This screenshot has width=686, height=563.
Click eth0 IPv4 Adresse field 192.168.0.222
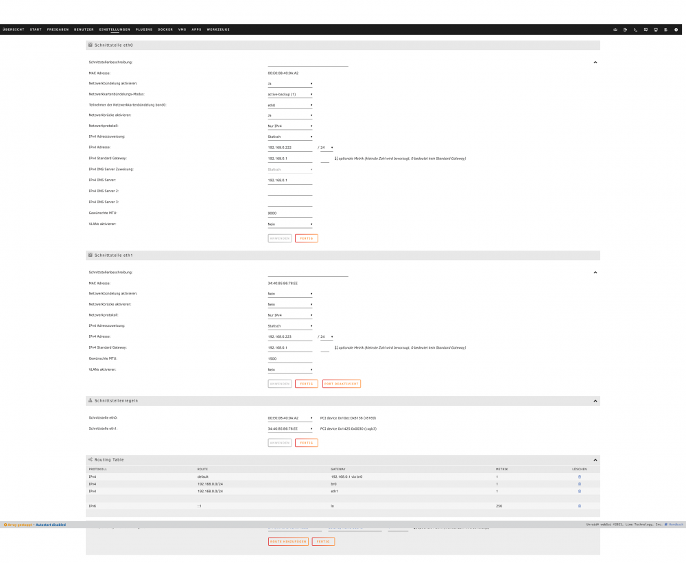coord(290,148)
